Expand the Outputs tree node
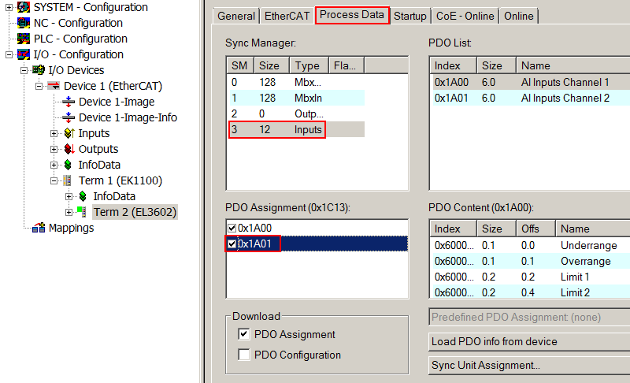Viewport: 630px width, 383px height. coord(54,149)
